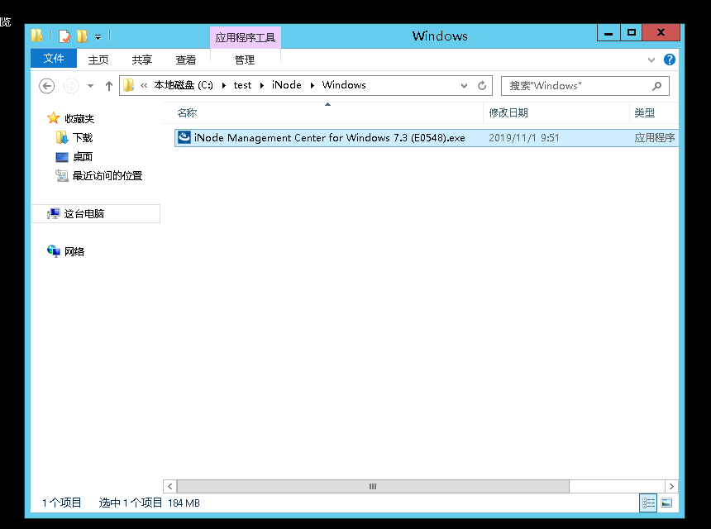Click the 网络 globe icon
Viewport: 711px width, 529px height.
click(x=54, y=251)
